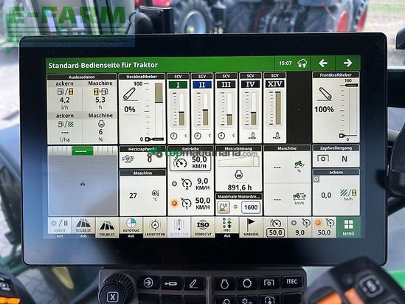Open Motorleistung engine hours 891,6 h
Image resolution: width=405 pixels, height=304 pixels.
[x=240, y=187]
